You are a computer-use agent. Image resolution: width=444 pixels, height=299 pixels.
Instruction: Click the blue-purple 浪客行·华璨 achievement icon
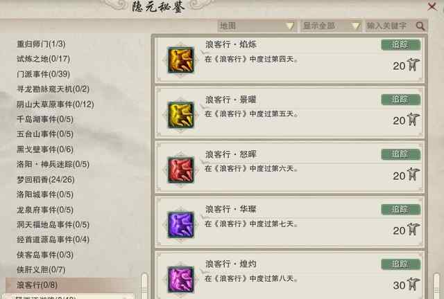point(180,225)
